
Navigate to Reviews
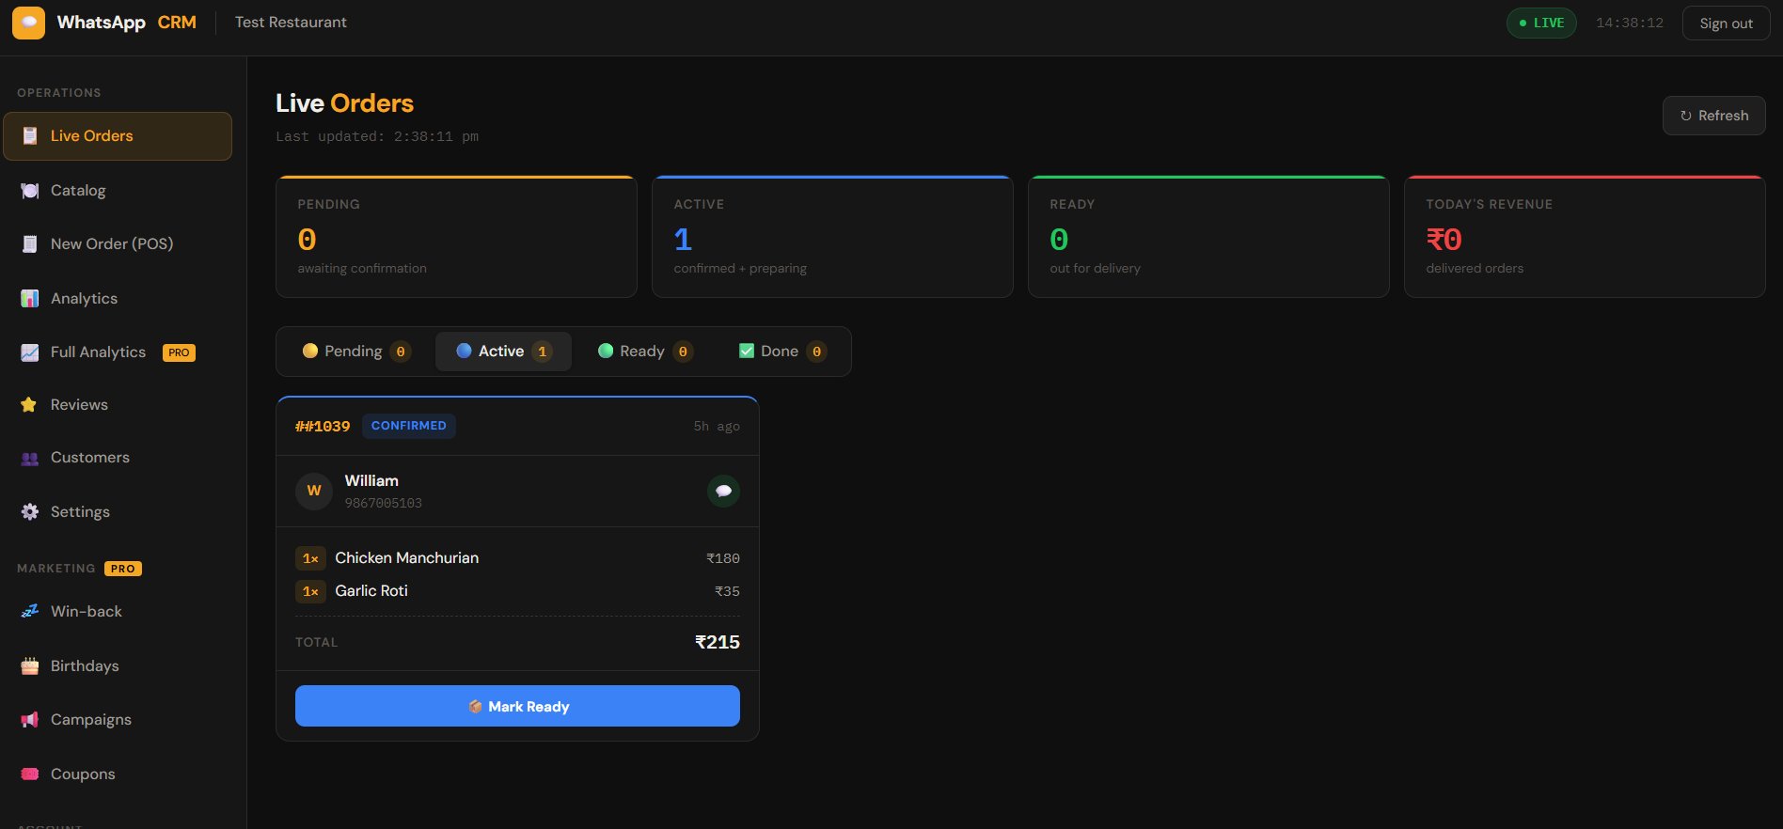point(118,405)
